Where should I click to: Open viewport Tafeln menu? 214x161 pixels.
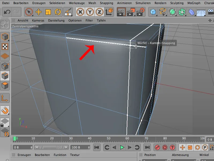click(101, 20)
